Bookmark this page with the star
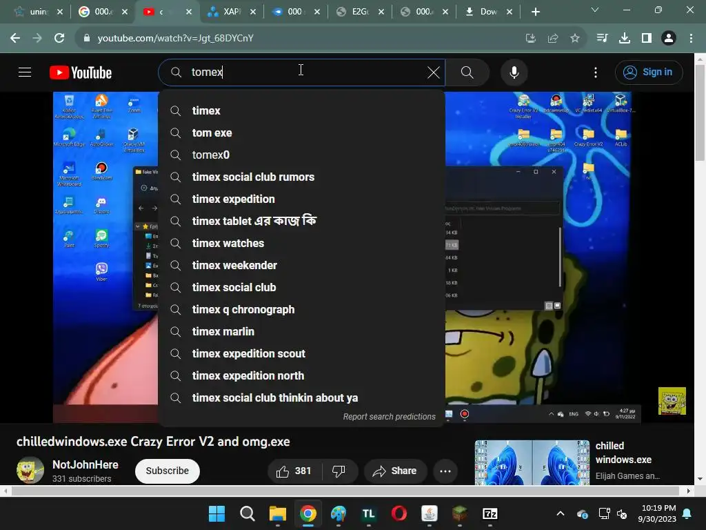Image resolution: width=706 pixels, height=530 pixels. point(574,38)
